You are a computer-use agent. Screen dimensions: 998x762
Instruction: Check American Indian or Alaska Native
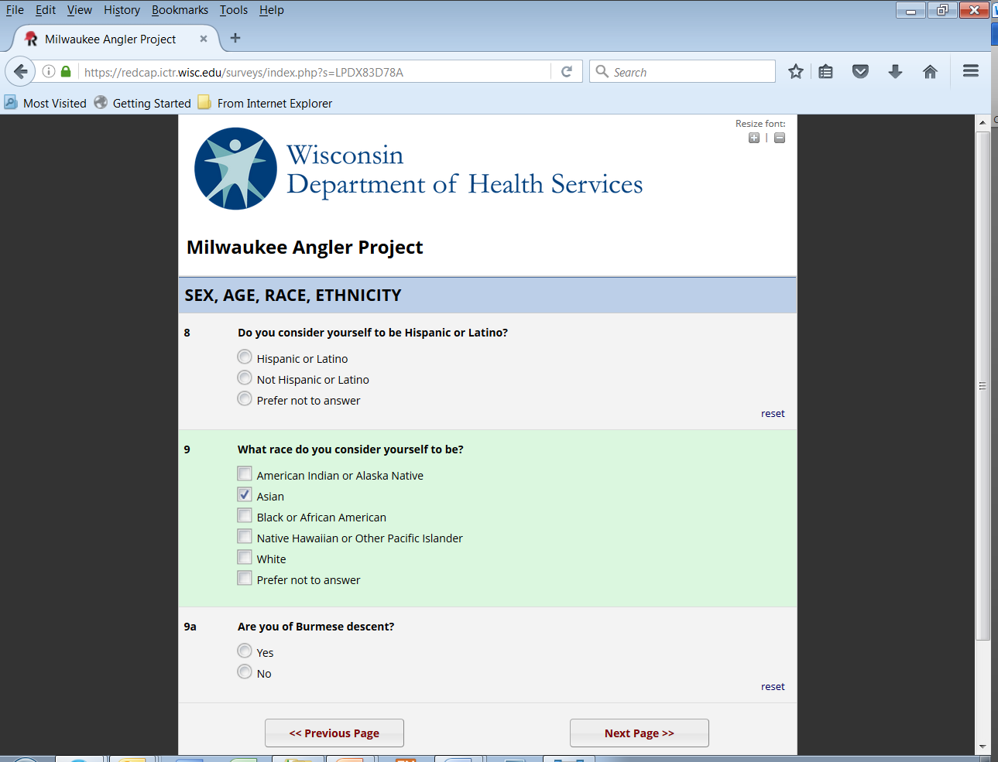click(245, 473)
